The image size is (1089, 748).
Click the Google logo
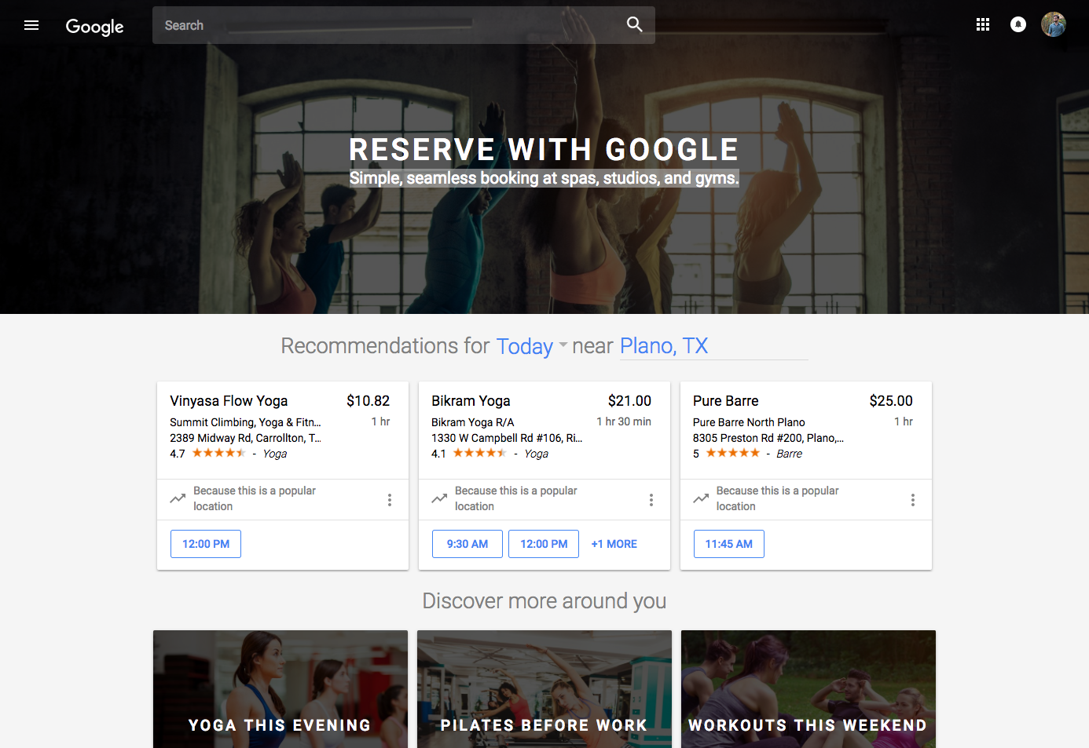(x=94, y=27)
